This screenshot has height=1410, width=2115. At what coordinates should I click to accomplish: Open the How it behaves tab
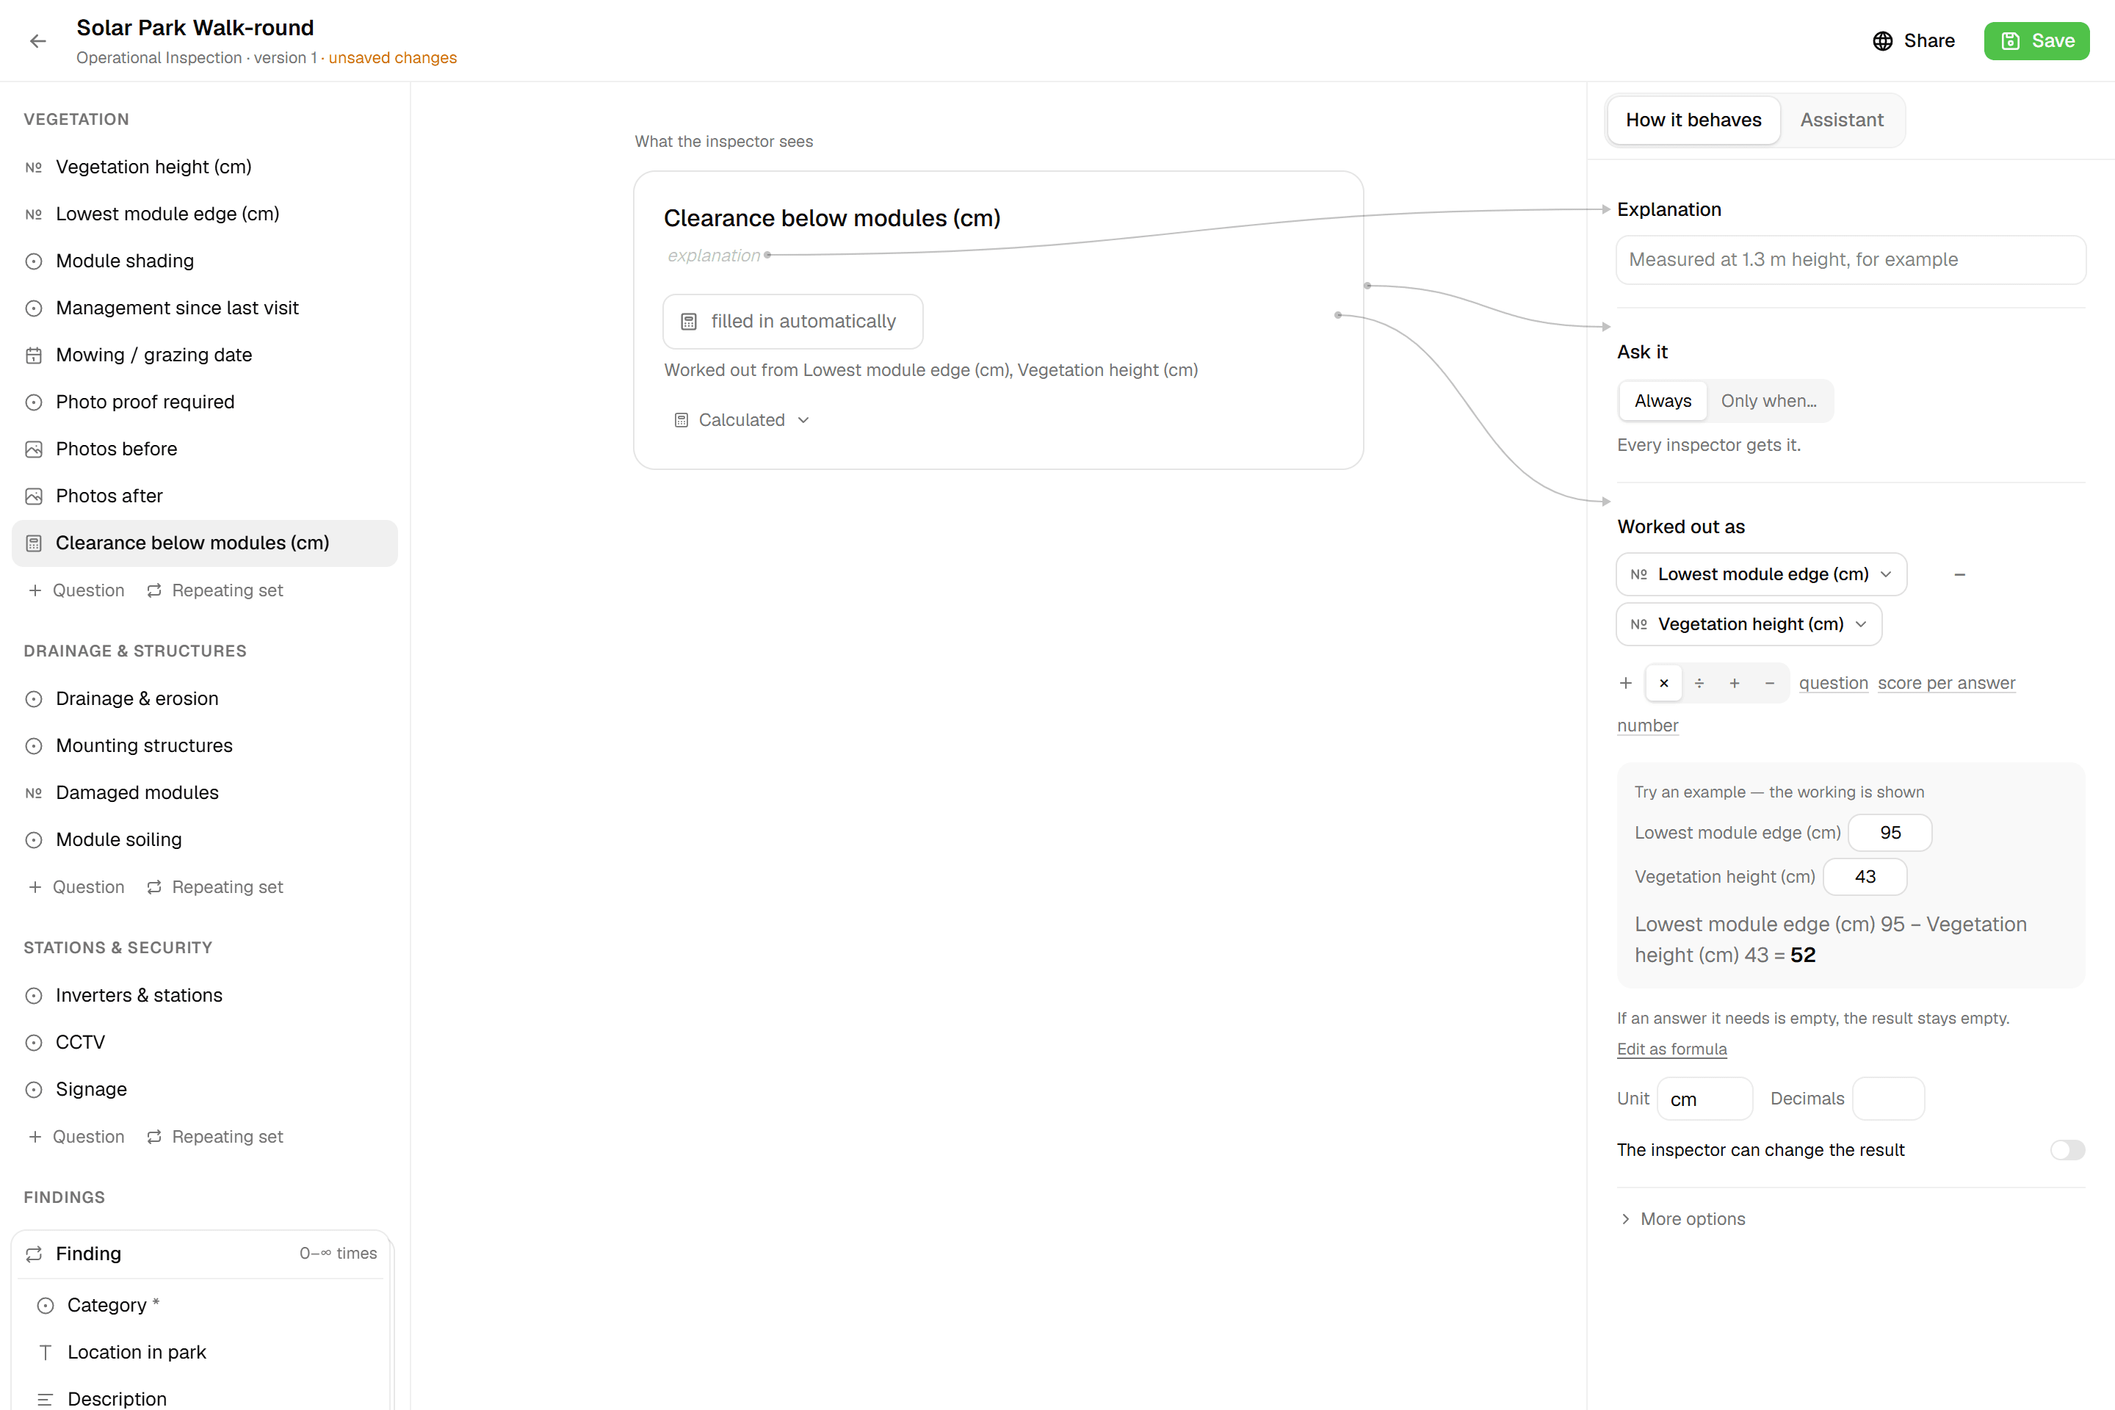click(x=1692, y=120)
